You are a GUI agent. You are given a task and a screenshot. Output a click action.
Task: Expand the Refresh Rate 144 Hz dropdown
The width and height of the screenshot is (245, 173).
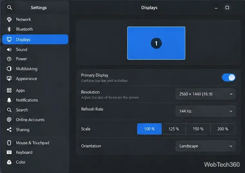[x=205, y=111]
